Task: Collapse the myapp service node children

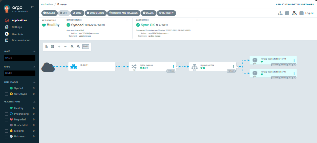Action: pyautogui.click(x=237, y=67)
